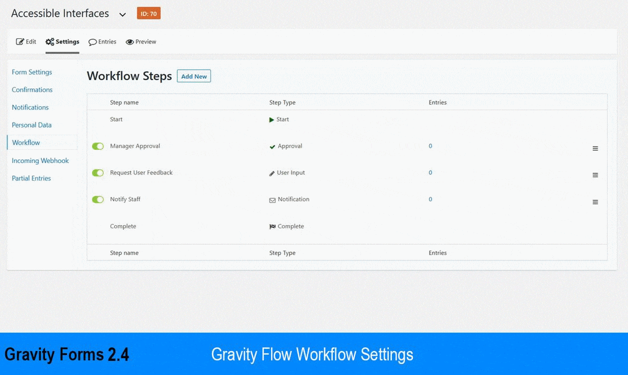Open Manager Approval entries count 0
This screenshot has width=628, height=375.
431,146
